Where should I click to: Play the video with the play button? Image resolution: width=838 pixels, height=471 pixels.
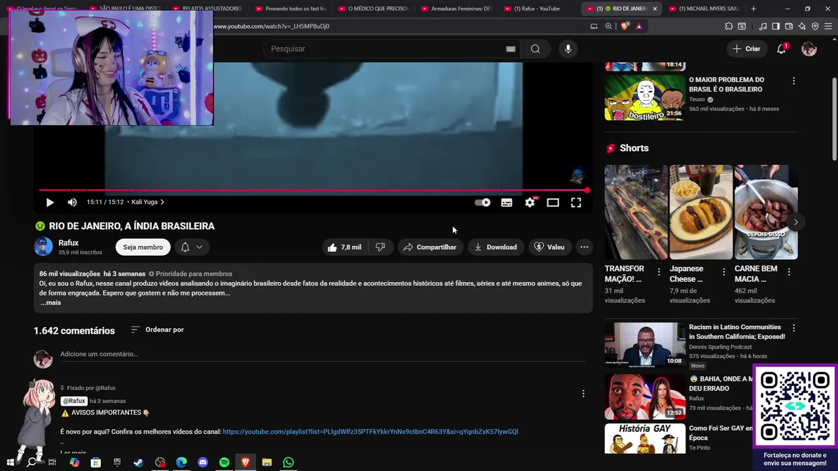tap(50, 202)
